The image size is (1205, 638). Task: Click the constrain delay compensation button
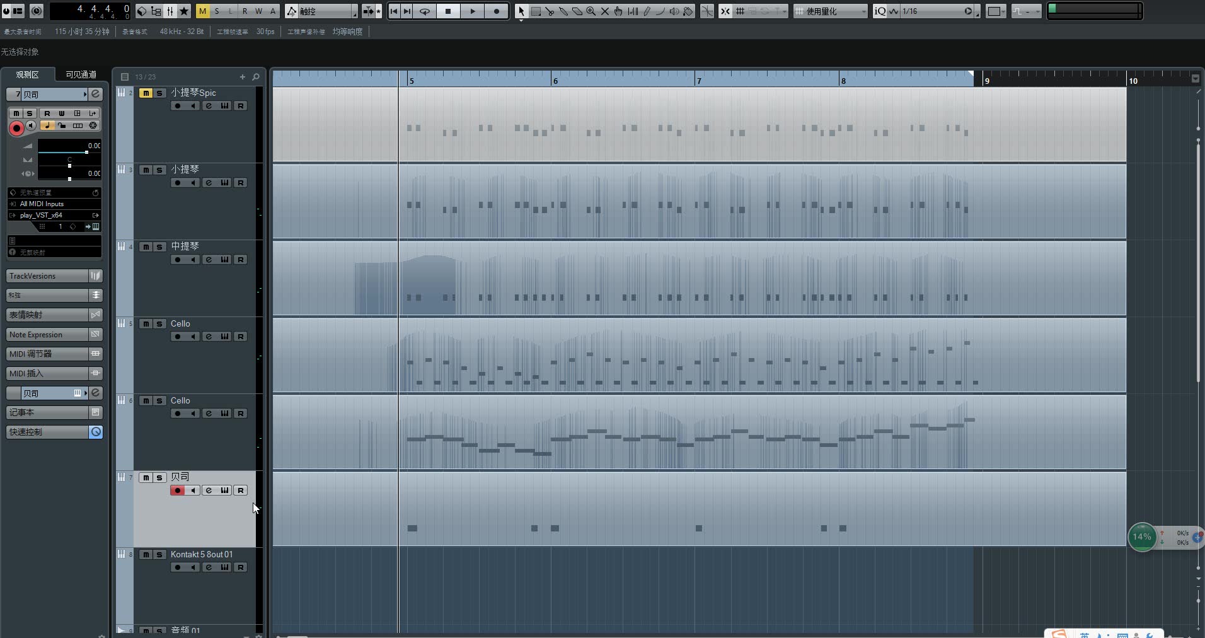pos(37,11)
